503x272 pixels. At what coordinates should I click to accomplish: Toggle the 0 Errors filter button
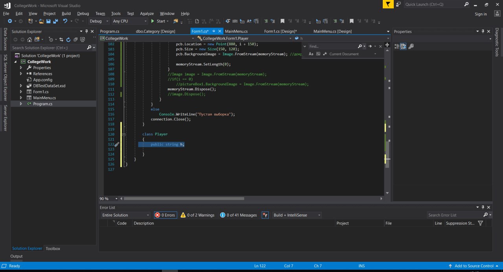165,215
